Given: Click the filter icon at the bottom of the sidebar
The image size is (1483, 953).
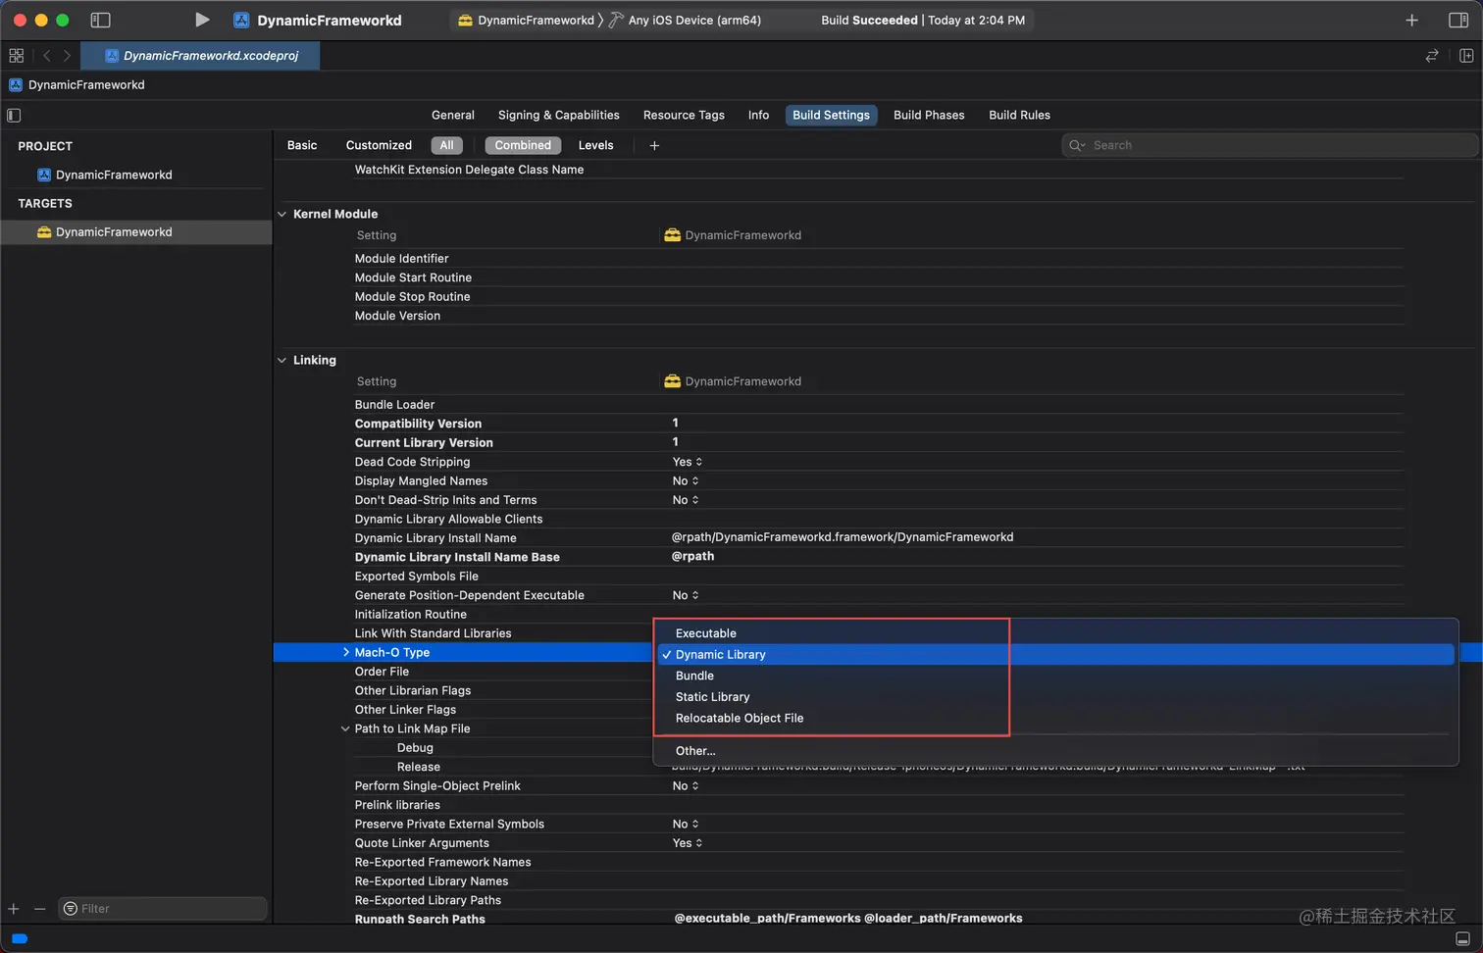Looking at the screenshot, I should coord(71,909).
